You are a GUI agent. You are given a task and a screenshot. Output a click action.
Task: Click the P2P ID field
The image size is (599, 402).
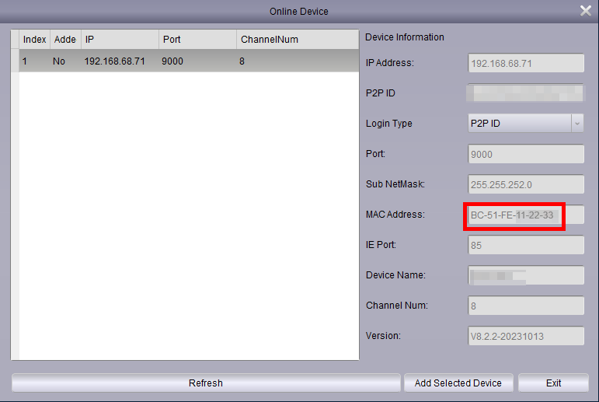coord(526,93)
